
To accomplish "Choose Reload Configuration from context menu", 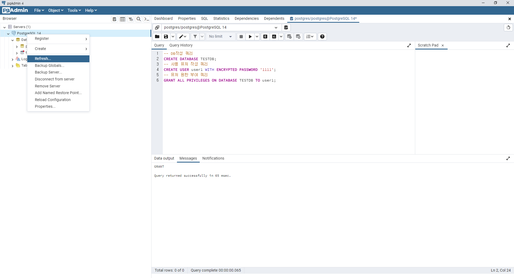I will pyautogui.click(x=58, y=100).
